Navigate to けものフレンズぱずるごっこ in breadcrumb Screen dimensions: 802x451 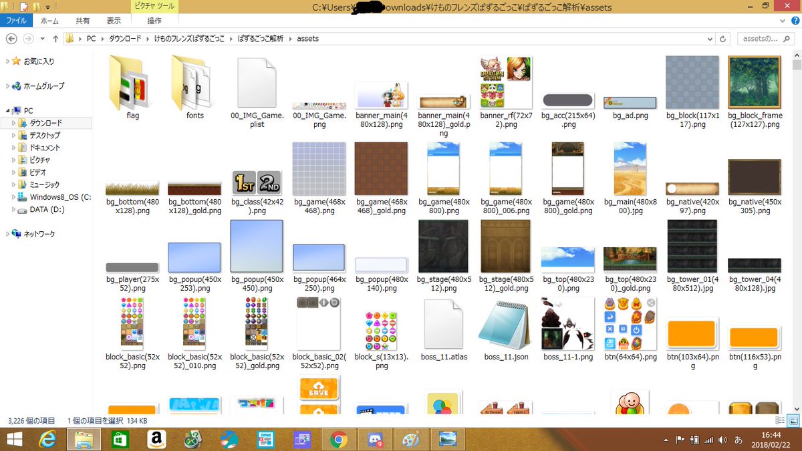[x=190, y=39]
